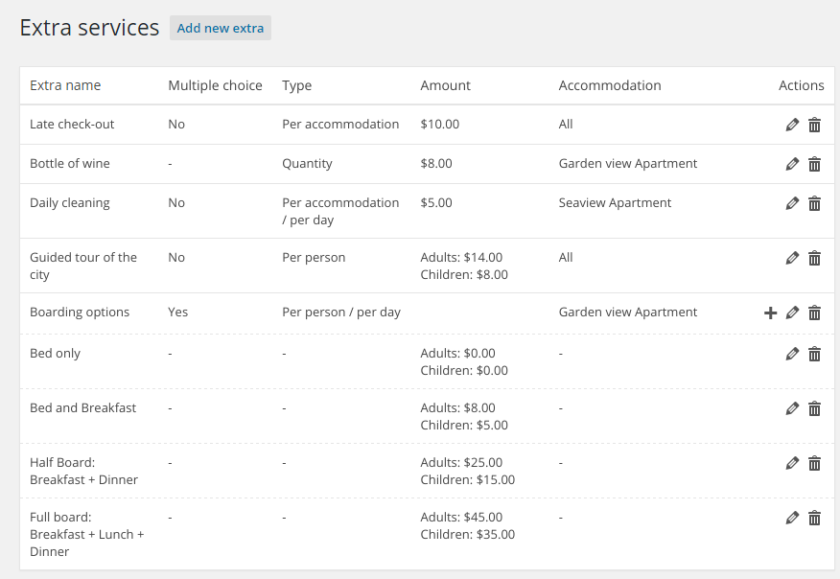Edit the Full board option
The height and width of the screenshot is (579, 840).
pos(792,518)
